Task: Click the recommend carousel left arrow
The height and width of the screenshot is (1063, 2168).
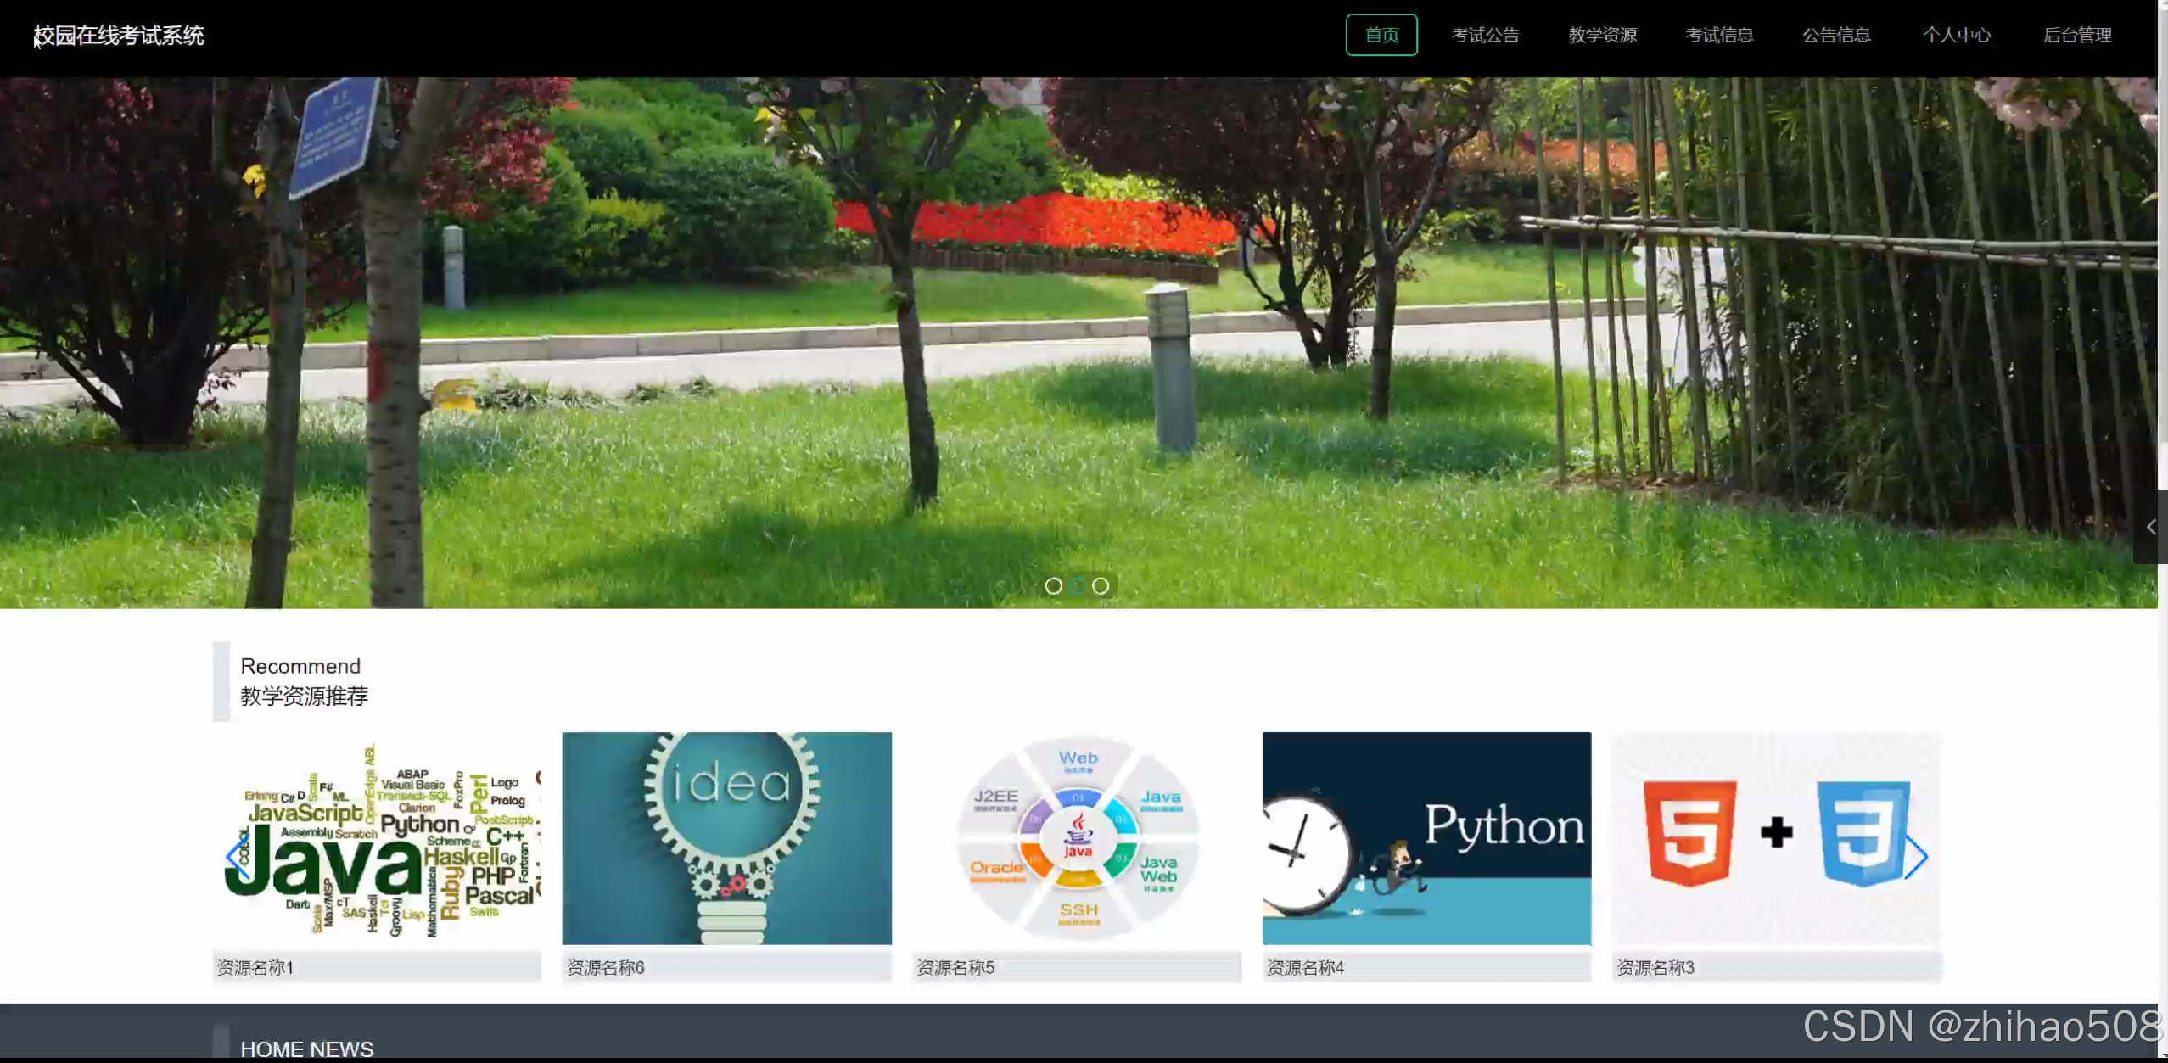Action: (x=238, y=857)
